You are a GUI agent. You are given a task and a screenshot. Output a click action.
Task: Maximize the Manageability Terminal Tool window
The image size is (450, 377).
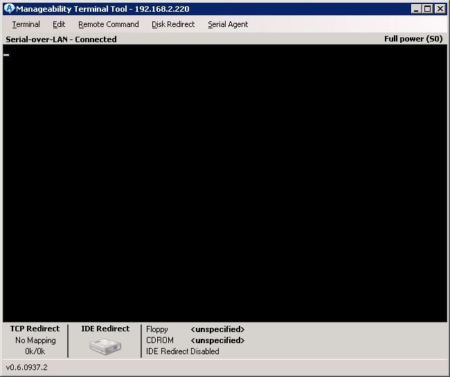pos(427,9)
